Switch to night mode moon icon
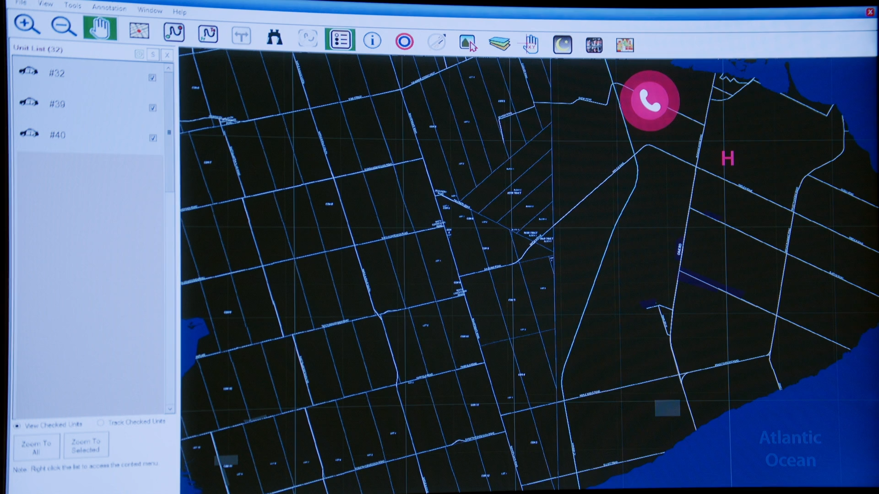879x494 pixels. tap(562, 45)
